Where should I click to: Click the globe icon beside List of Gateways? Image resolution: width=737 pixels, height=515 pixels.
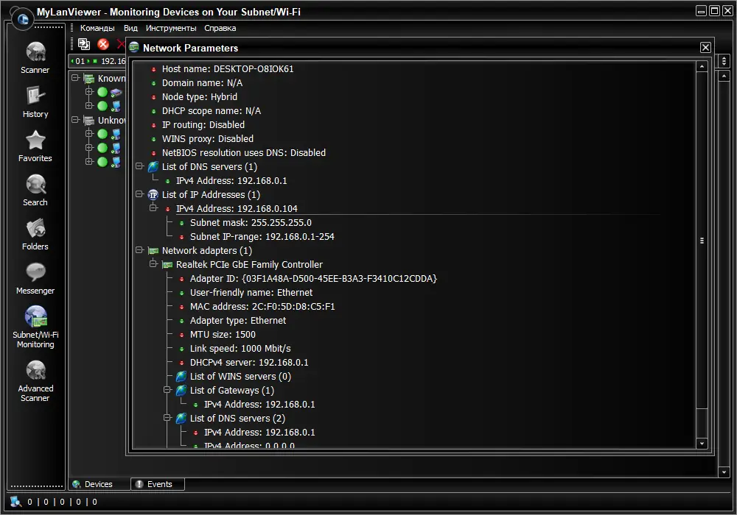tap(181, 390)
